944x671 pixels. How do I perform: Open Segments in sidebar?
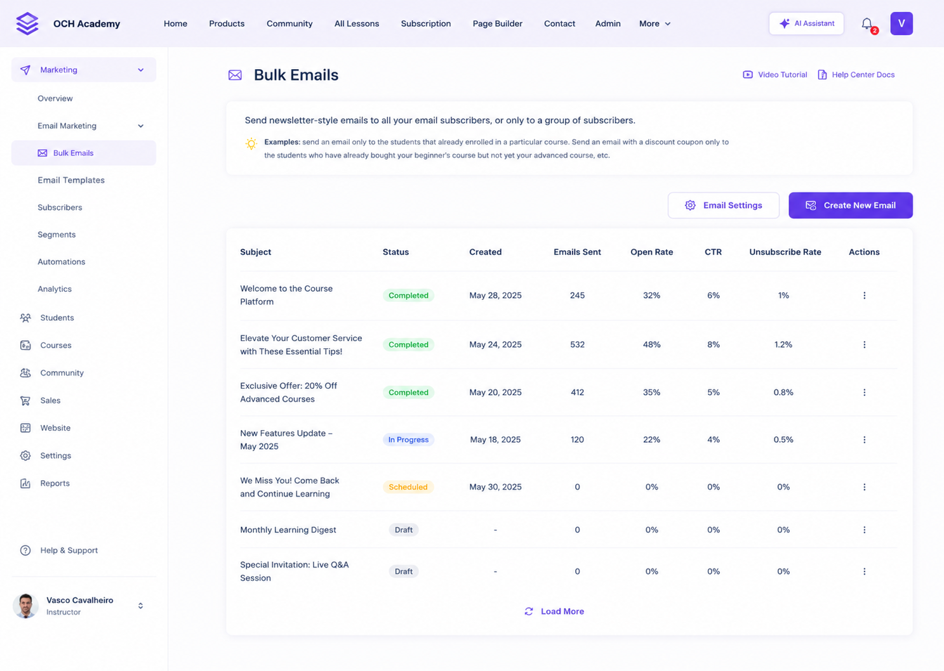[57, 235]
